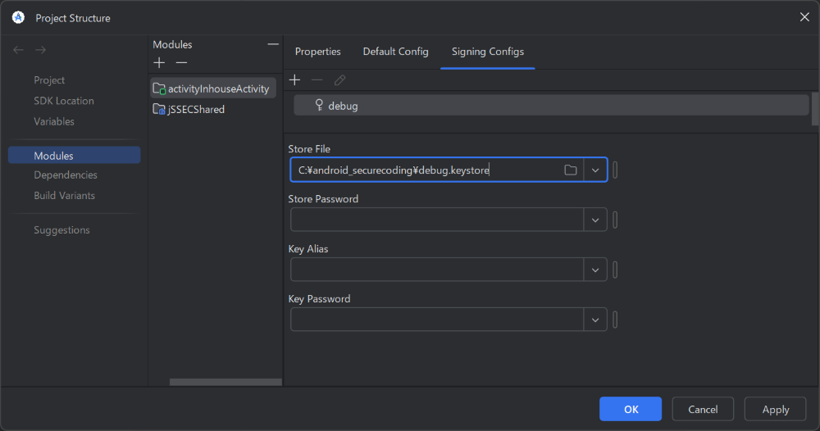Click the back navigation arrow
This screenshot has height=431, width=820.
(19, 51)
